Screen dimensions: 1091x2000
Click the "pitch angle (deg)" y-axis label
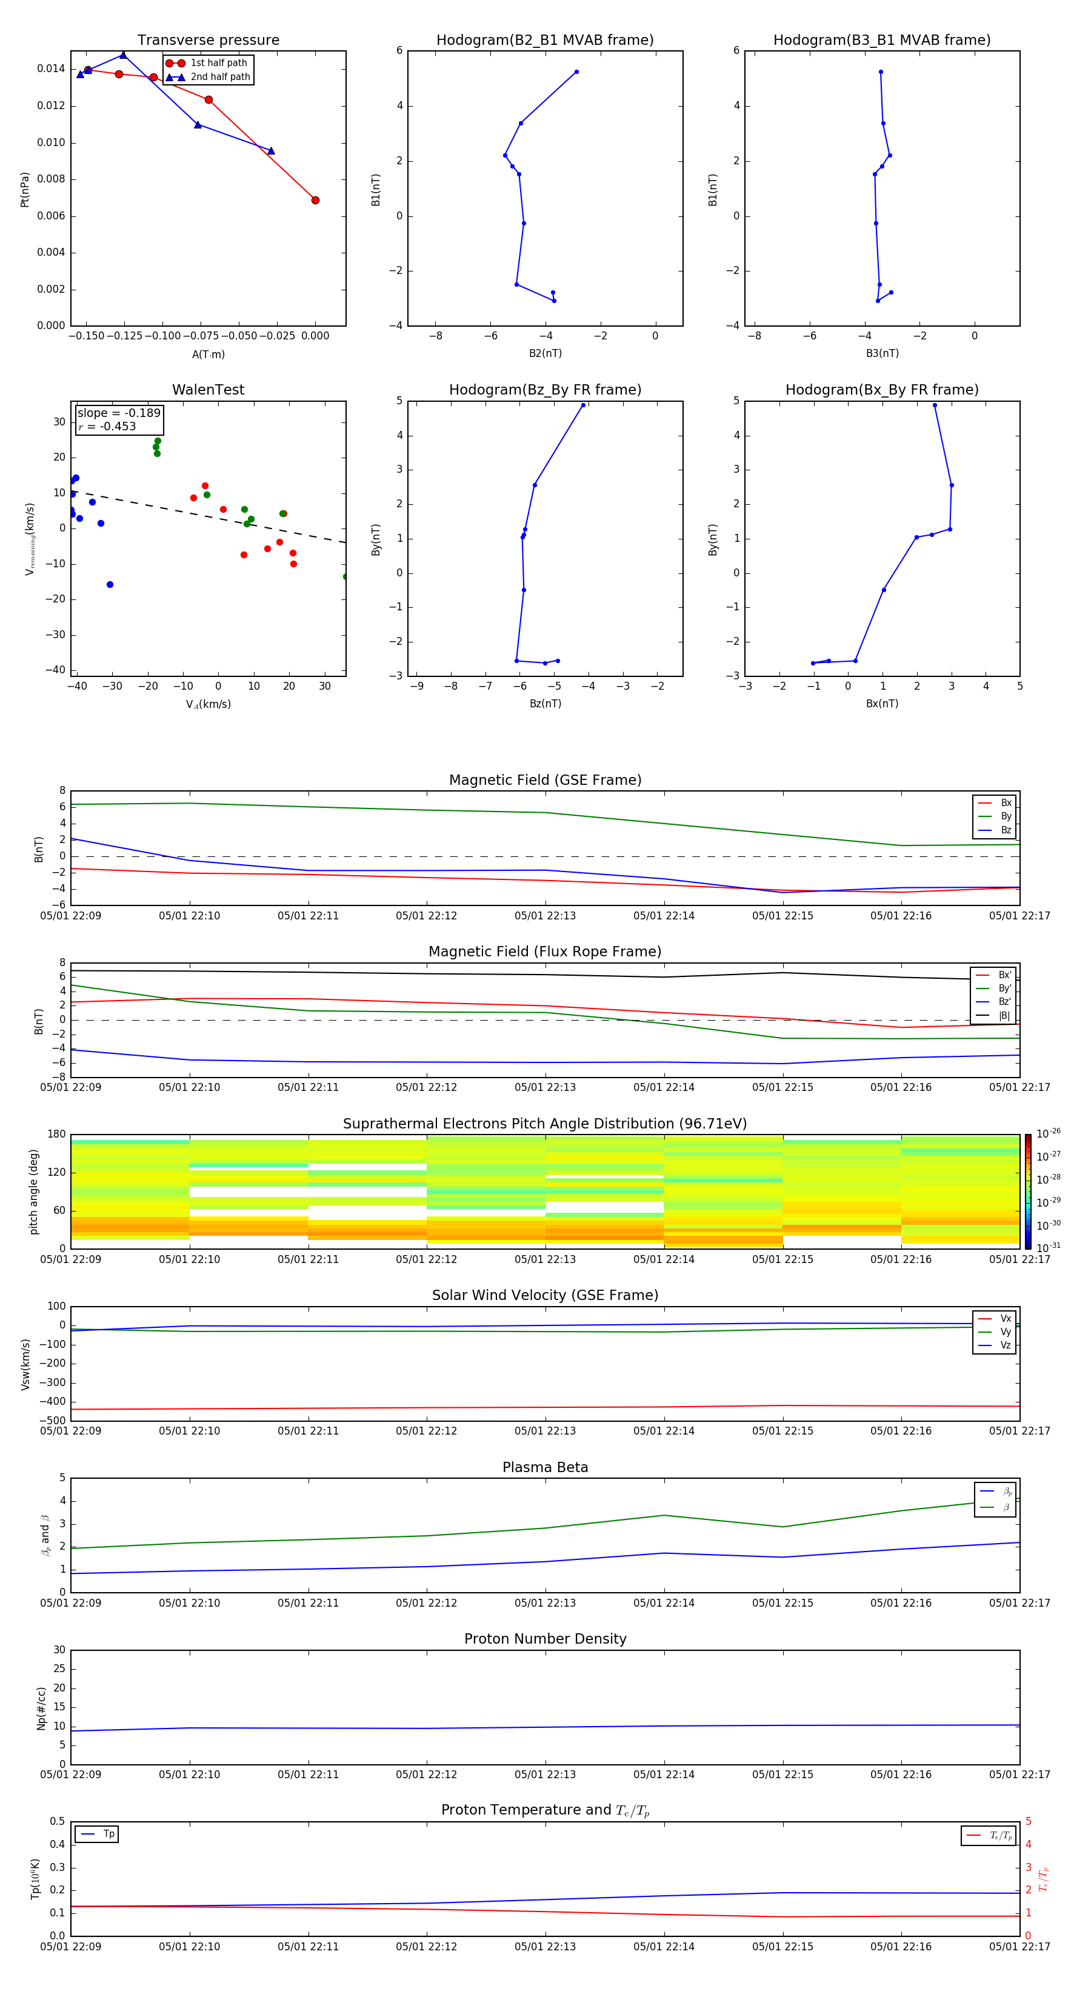[33, 1191]
